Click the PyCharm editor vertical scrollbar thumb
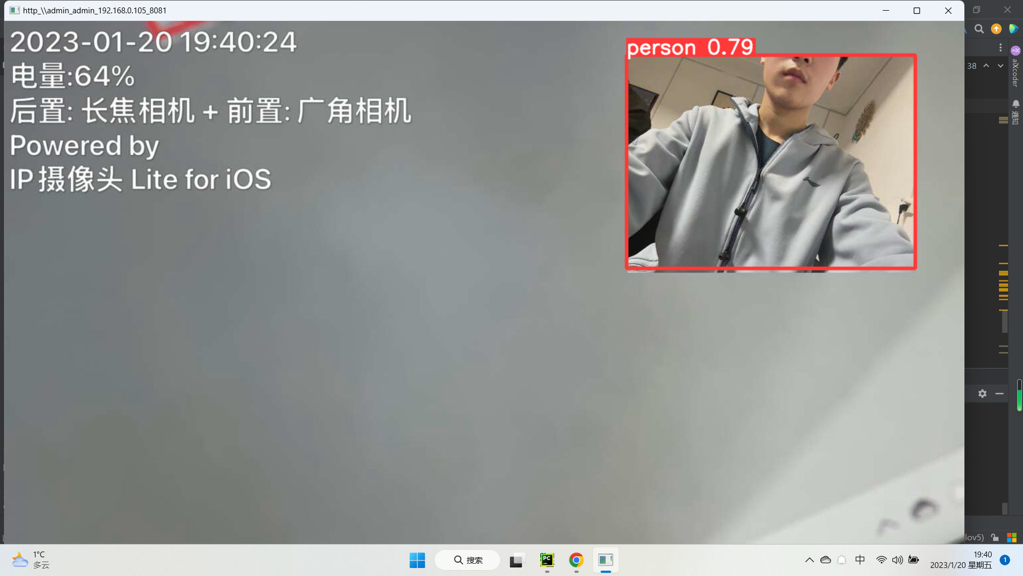Image resolution: width=1023 pixels, height=576 pixels. (x=1004, y=321)
